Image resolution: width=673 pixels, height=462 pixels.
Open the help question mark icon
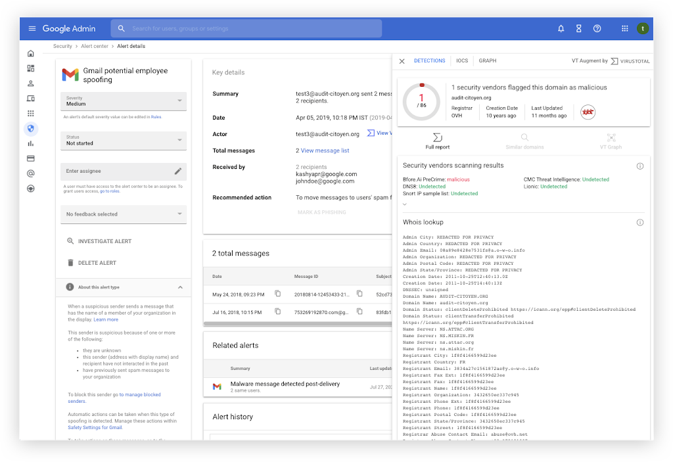tap(597, 28)
